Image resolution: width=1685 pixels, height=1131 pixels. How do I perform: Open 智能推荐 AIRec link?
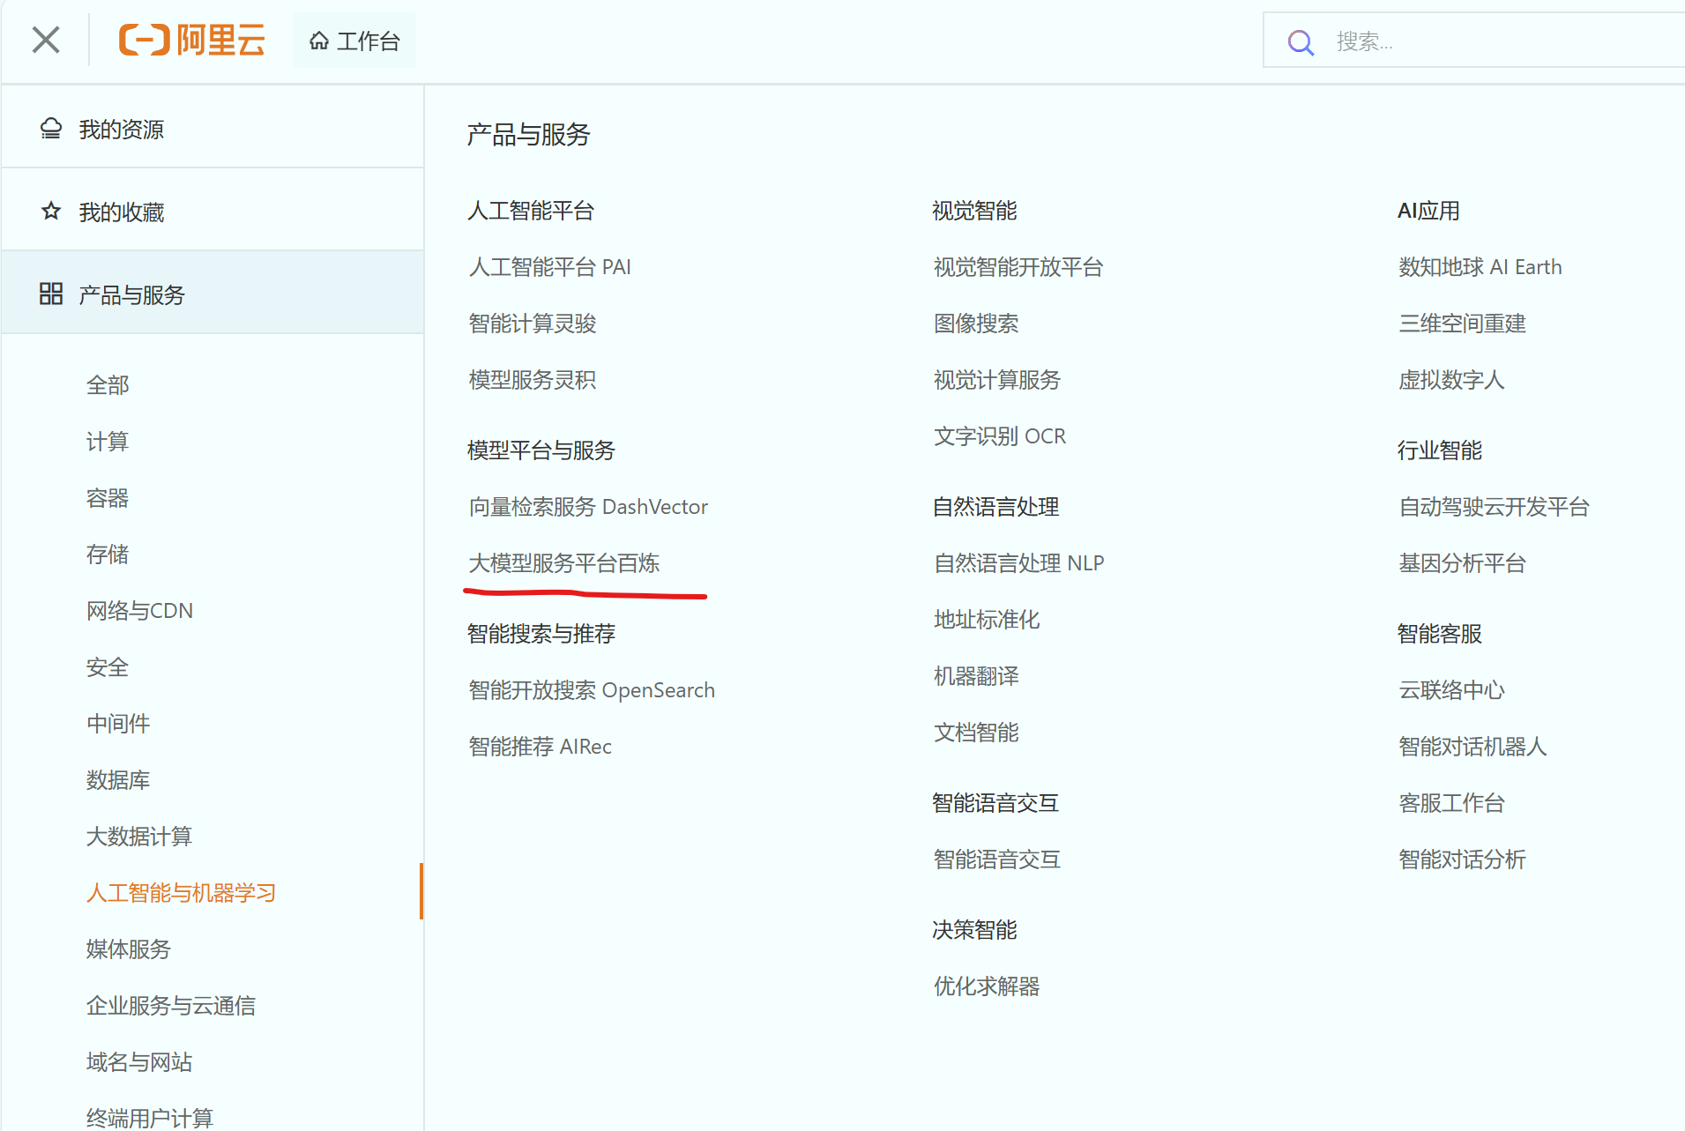point(541,746)
